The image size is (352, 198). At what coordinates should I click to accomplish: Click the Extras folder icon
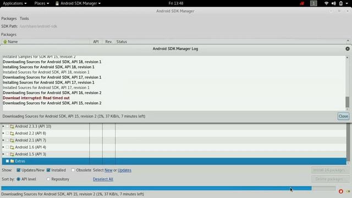coord(12,161)
